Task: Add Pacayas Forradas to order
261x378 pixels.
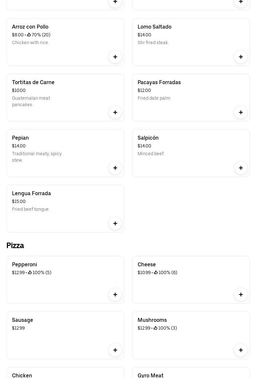Action: pos(241,112)
